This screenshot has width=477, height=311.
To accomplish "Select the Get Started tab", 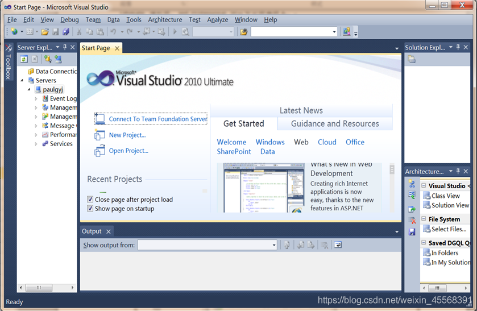I will point(244,123).
